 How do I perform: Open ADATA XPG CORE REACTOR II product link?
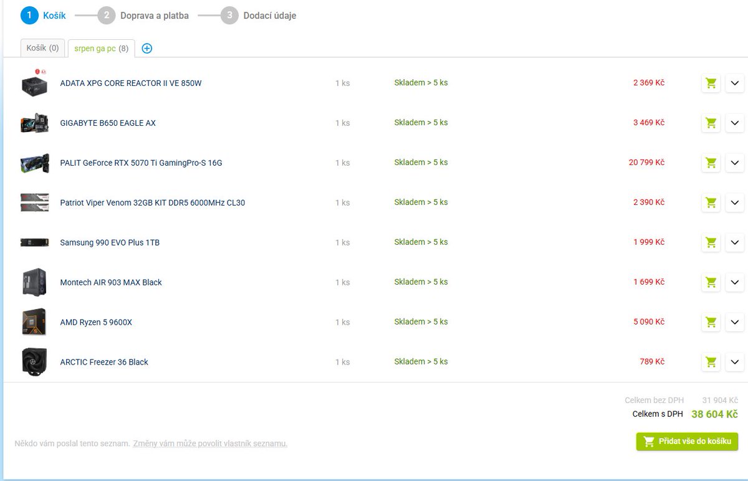click(x=131, y=83)
